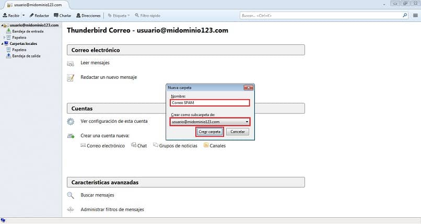Screen dimensions: 421x224
Task: Open Direcciones address book
Action: pos(88,16)
